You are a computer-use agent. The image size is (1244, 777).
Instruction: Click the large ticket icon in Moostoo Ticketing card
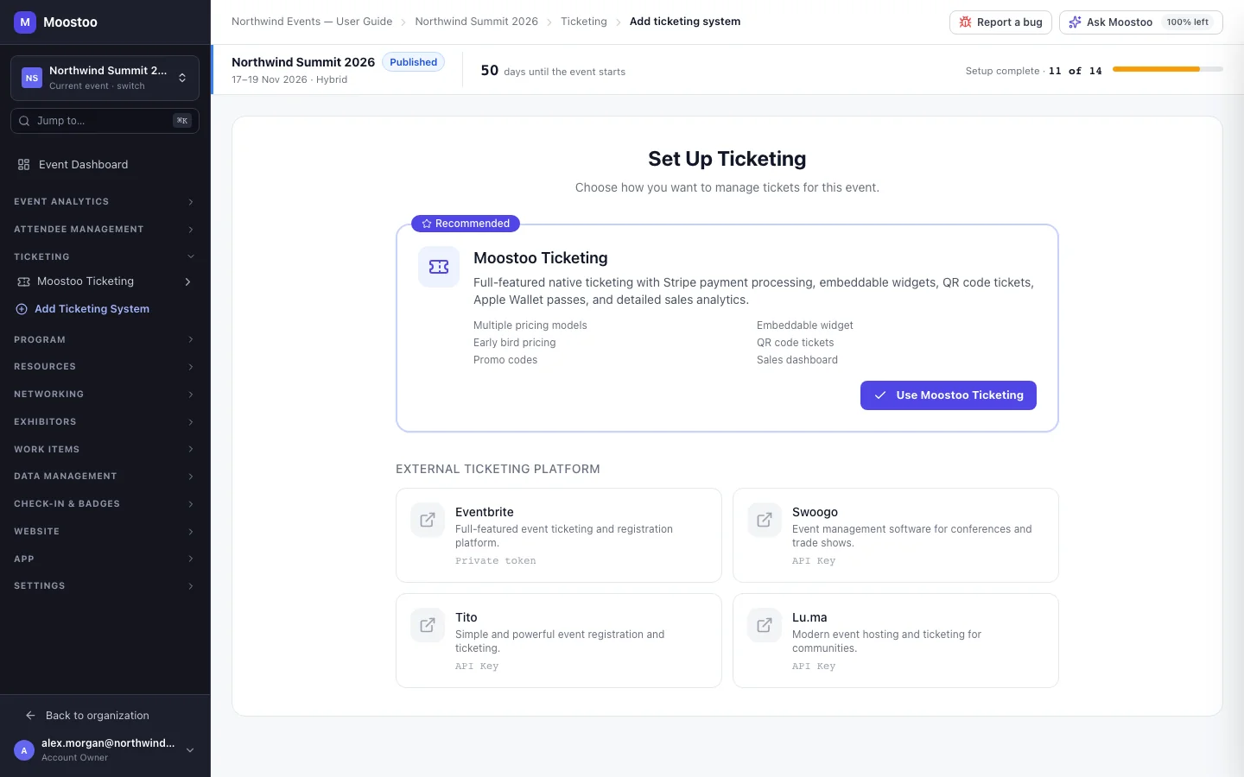click(x=439, y=267)
